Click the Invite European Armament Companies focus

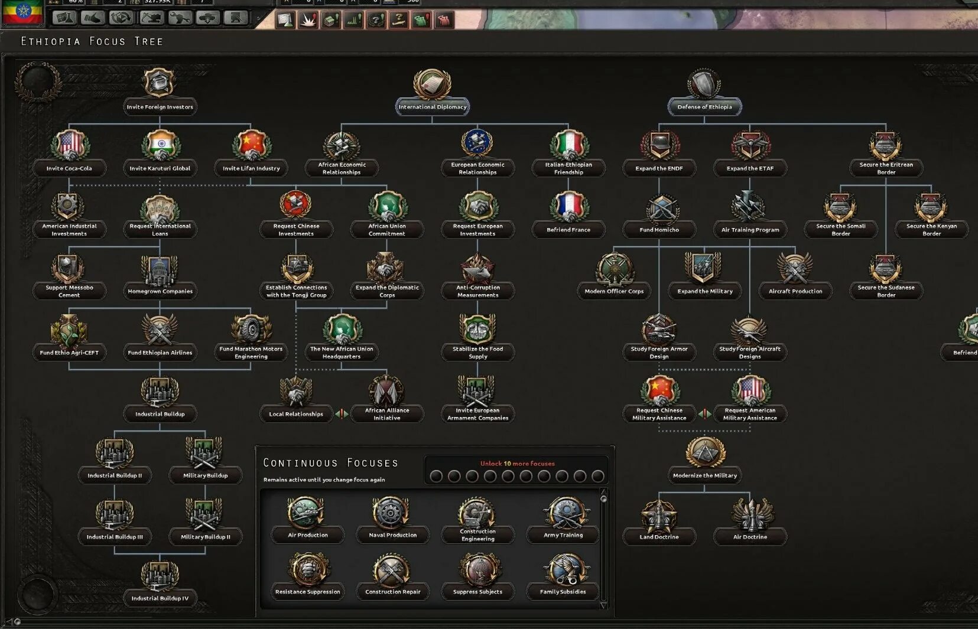coord(477,398)
